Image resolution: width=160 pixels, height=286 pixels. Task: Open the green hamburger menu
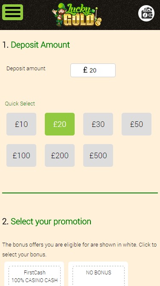click(12, 12)
